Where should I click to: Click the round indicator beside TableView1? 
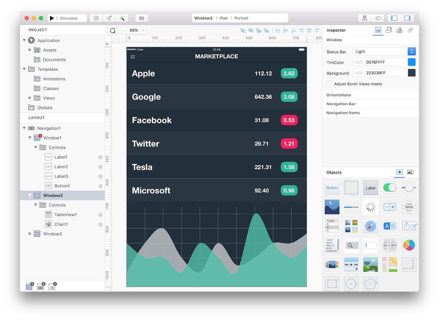[100, 215]
